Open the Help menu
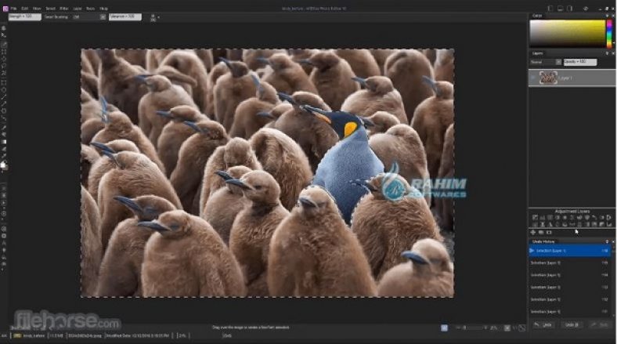This screenshot has width=617, height=344. pos(103,9)
